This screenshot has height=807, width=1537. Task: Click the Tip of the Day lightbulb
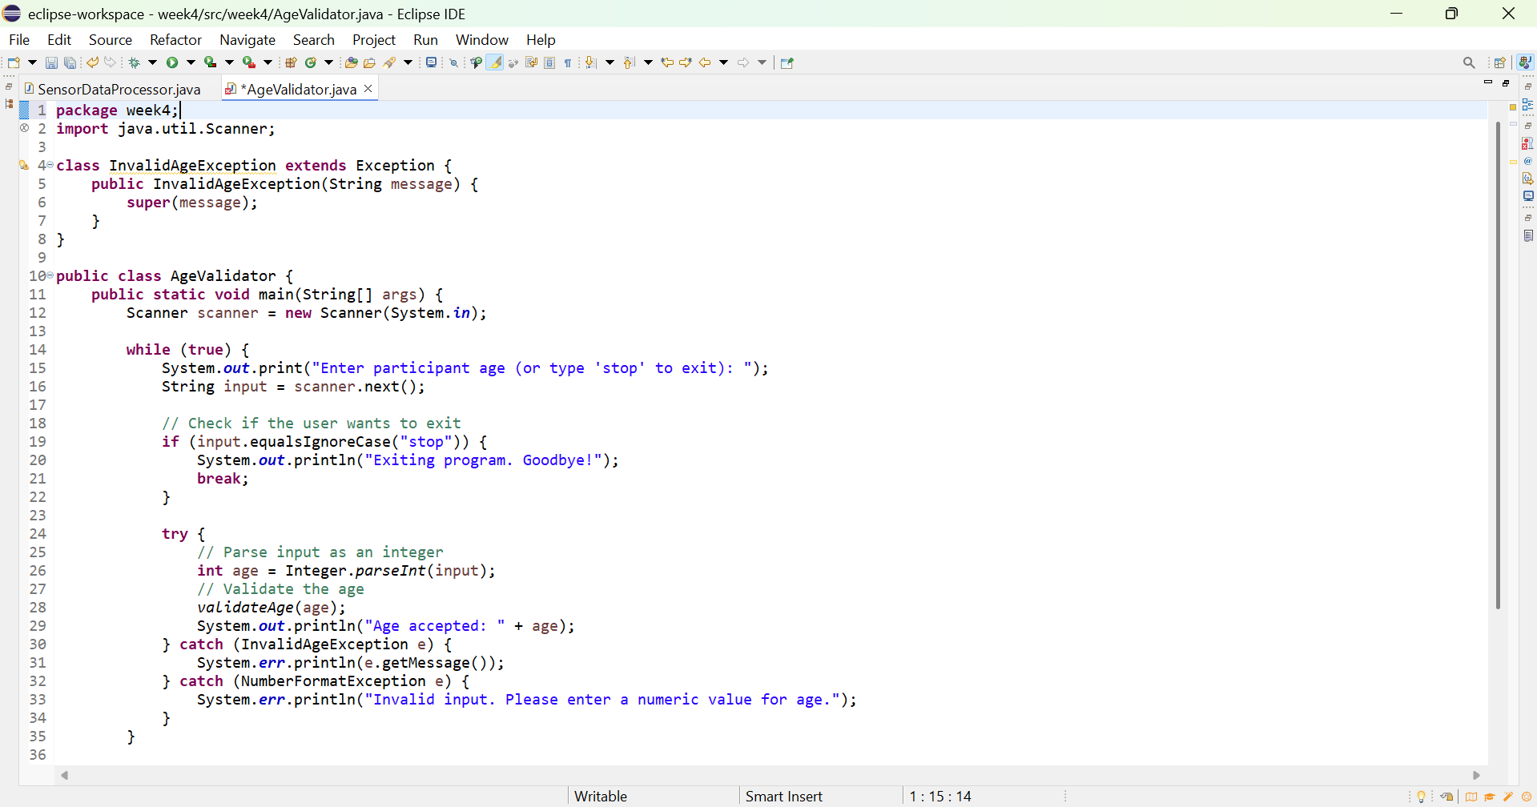(1422, 797)
